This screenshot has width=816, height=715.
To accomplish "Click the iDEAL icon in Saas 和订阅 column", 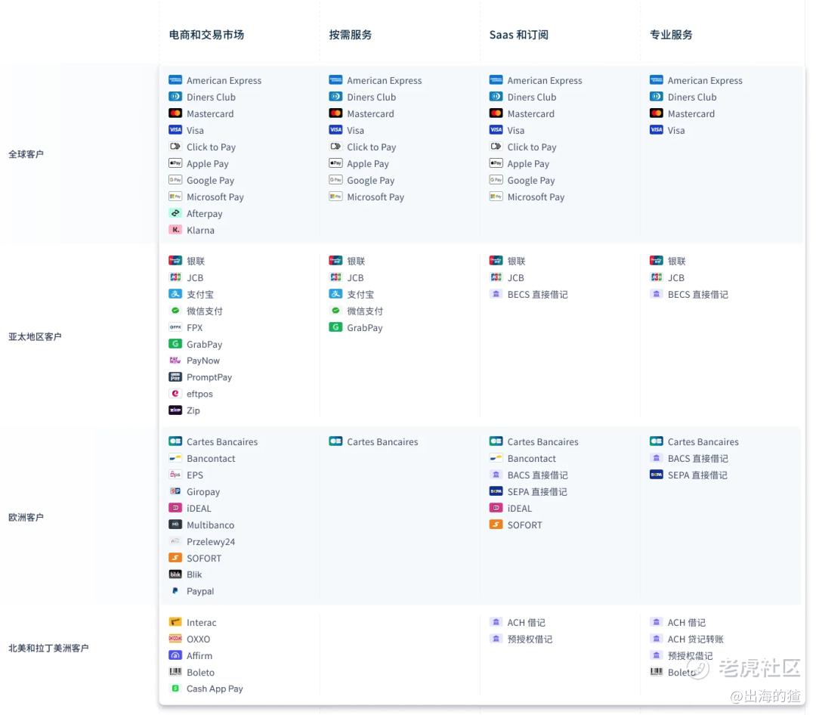I will [496, 508].
